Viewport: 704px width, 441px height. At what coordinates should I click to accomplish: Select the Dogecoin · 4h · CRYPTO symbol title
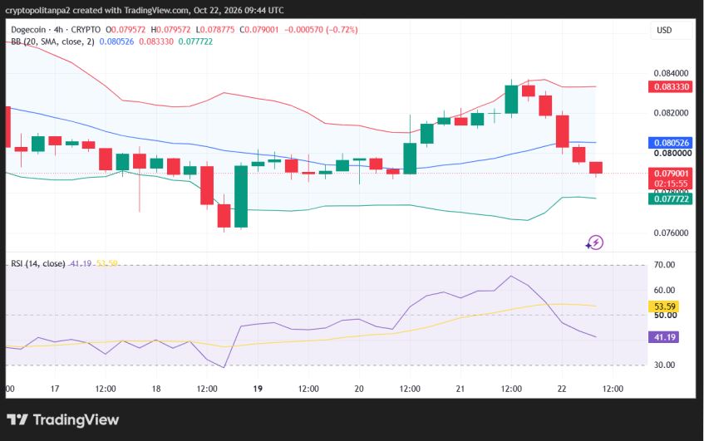point(56,30)
